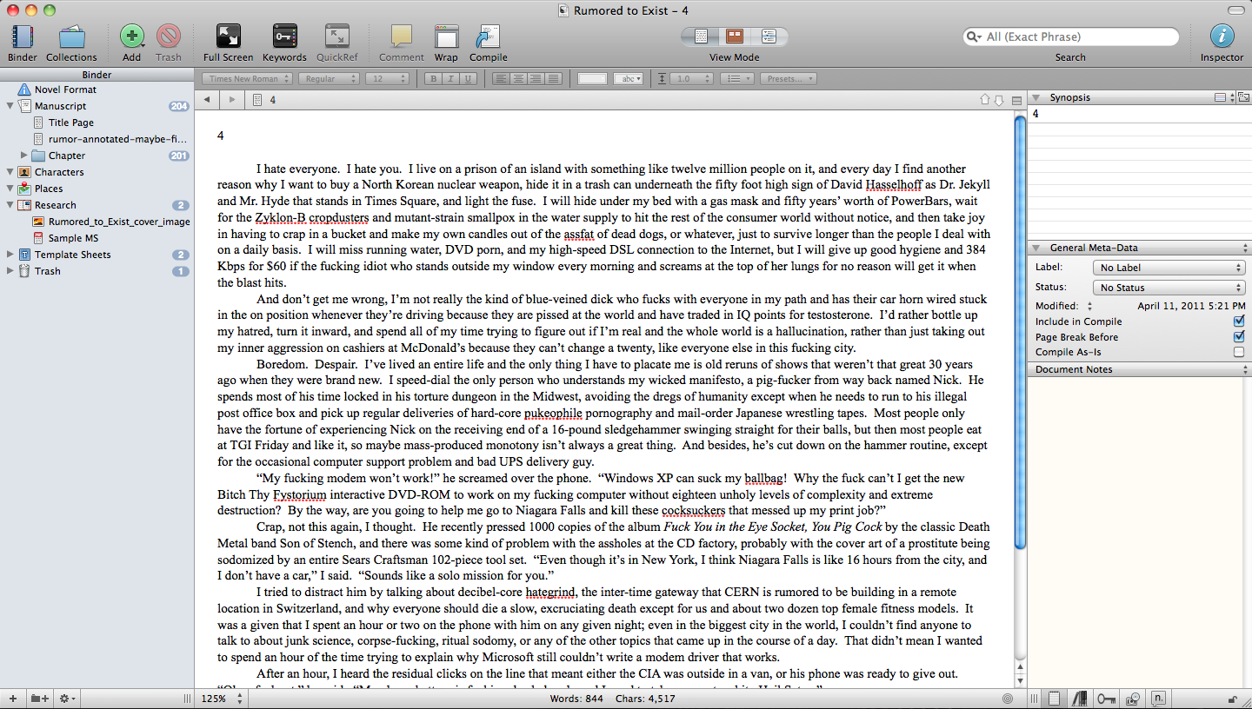Uncheck Page Break Before

1239,337
